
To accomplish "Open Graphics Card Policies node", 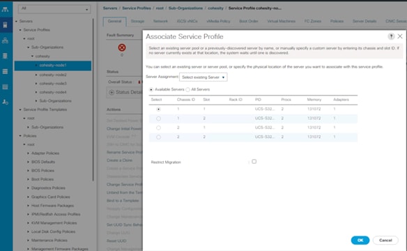I will [51, 197].
